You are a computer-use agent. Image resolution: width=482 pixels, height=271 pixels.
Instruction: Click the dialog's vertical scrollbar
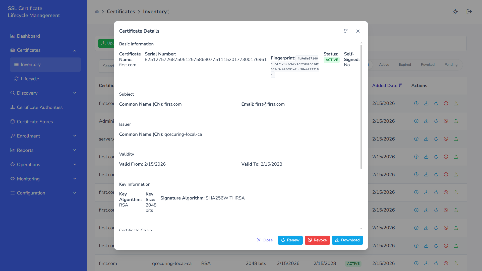click(361, 107)
